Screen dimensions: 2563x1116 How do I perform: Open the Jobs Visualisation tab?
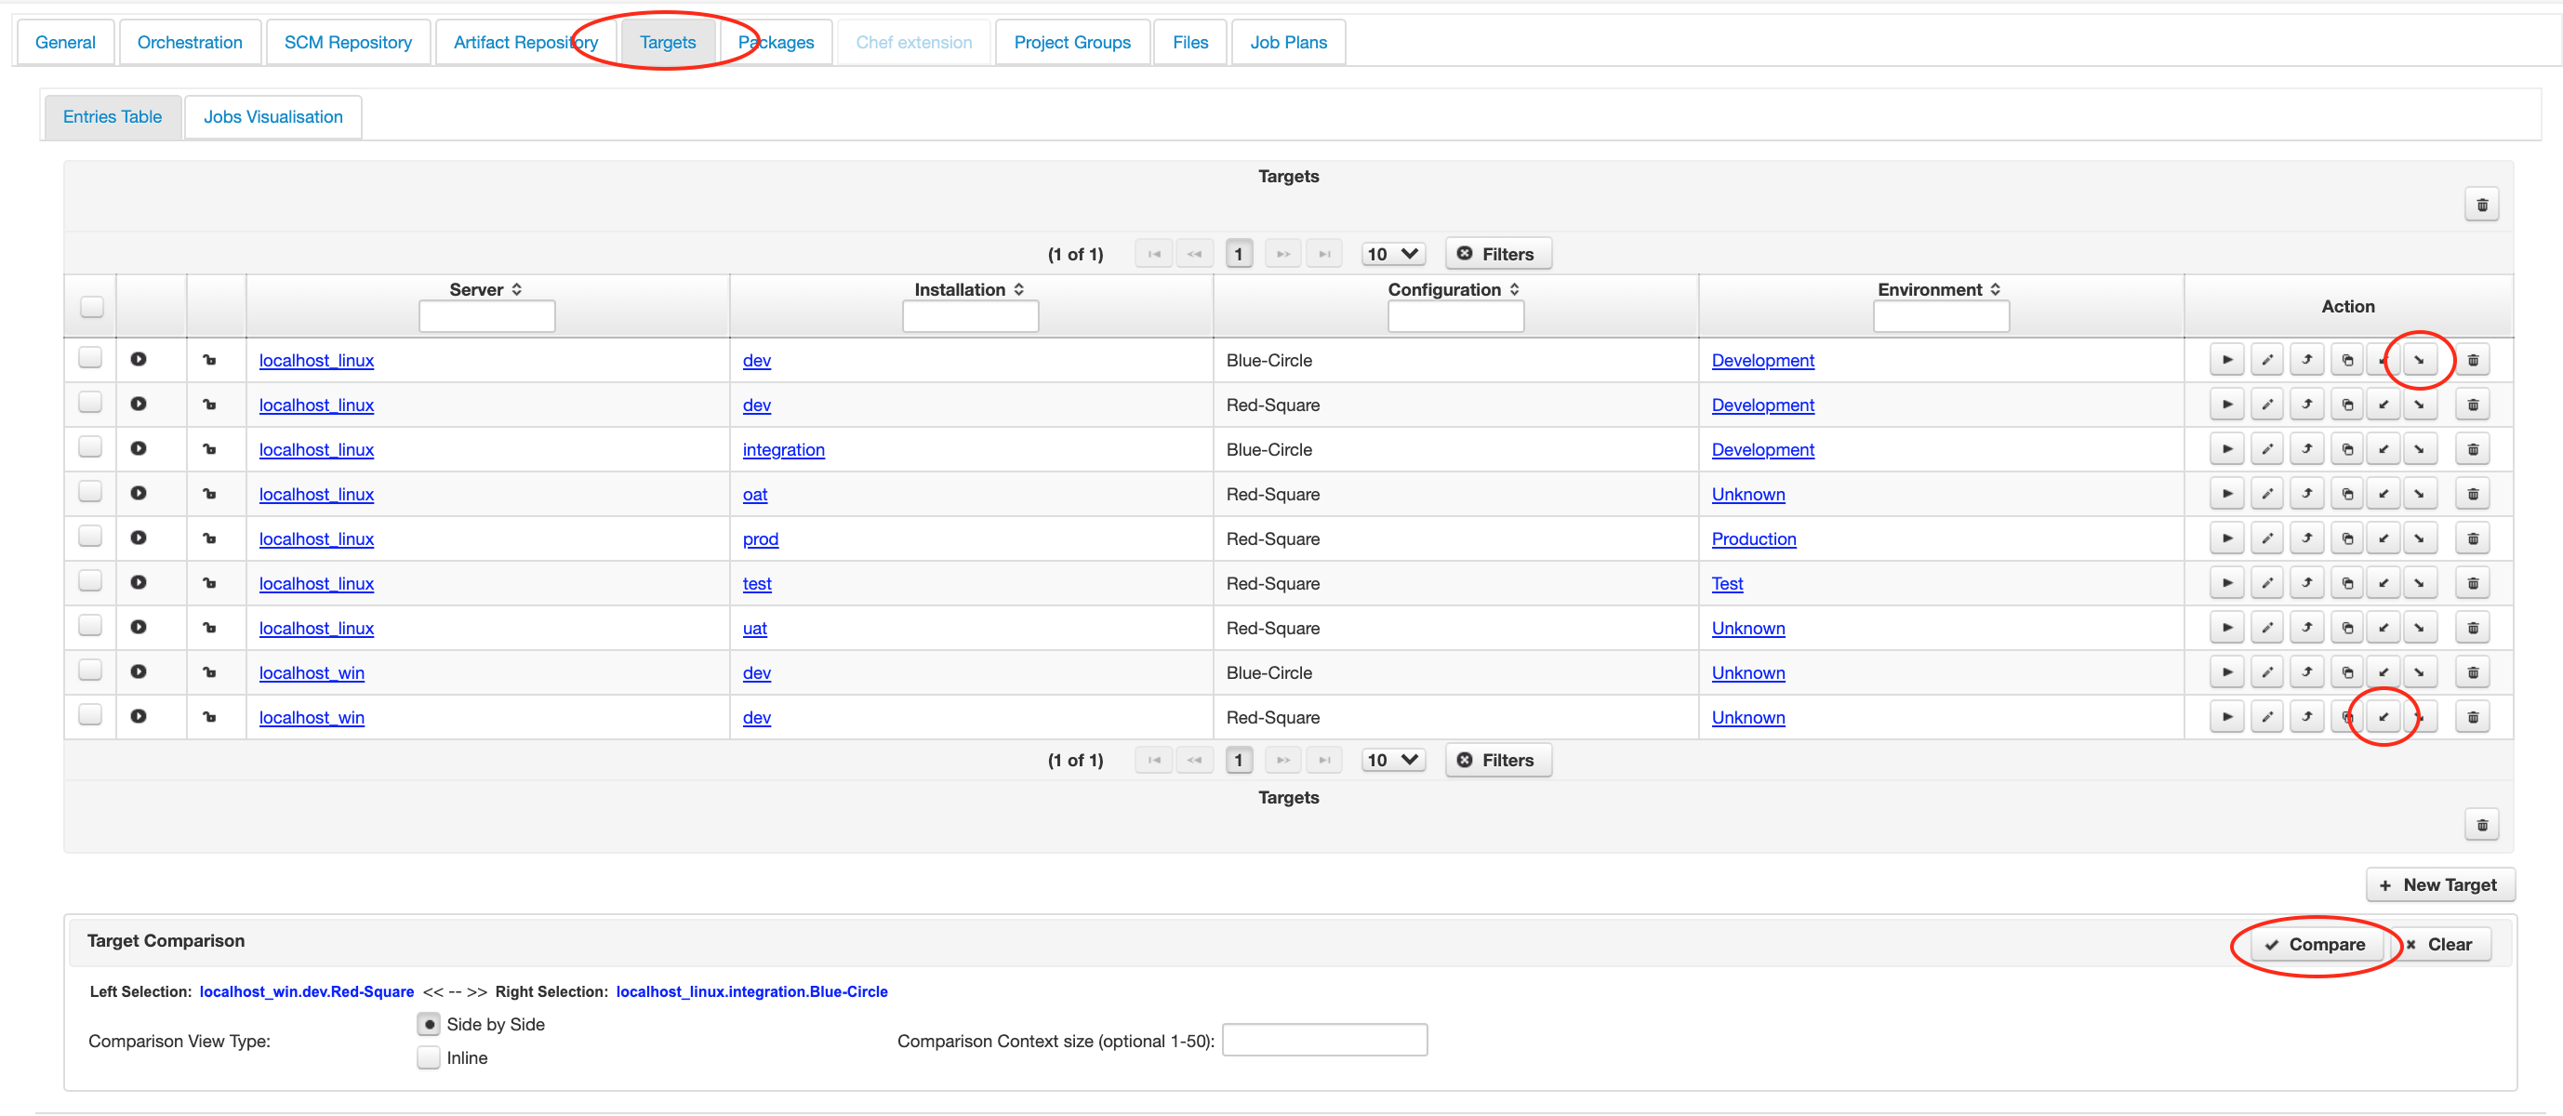coord(272,116)
